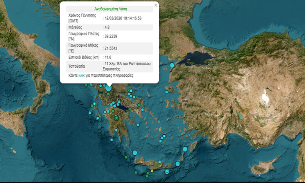Click the large cyan marker near the Dardanelles
305x183 pixels.
[172, 65]
